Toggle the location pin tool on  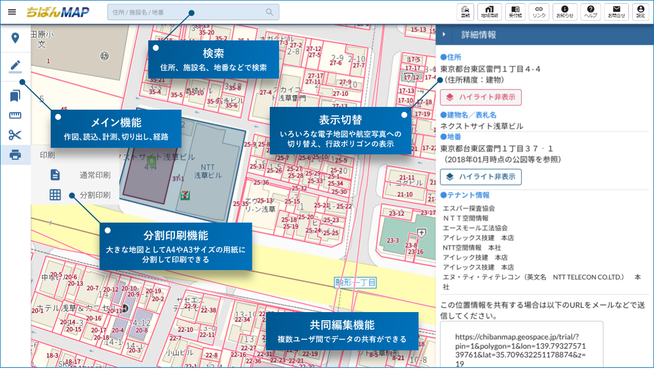[x=16, y=38]
